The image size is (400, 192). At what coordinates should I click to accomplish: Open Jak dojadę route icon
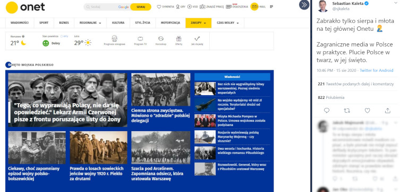pyautogui.click(x=197, y=39)
